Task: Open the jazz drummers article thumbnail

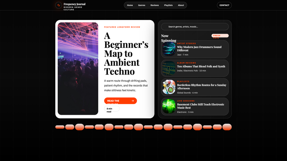Action: (x=169, y=49)
